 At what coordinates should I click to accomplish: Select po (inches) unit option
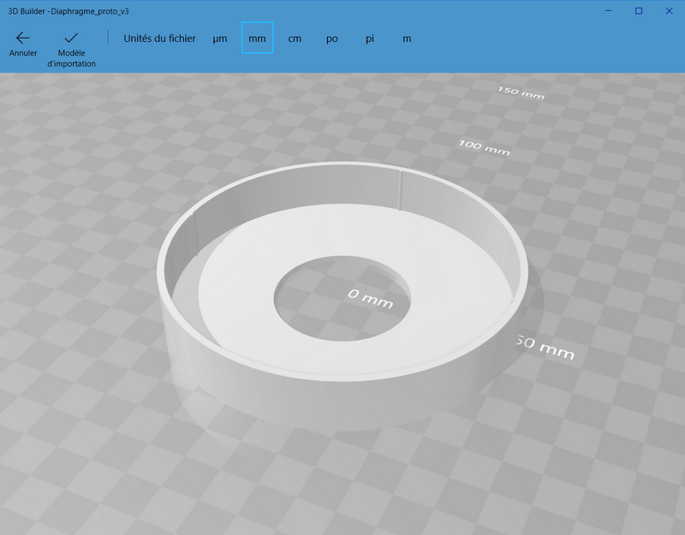(x=332, y=39)
